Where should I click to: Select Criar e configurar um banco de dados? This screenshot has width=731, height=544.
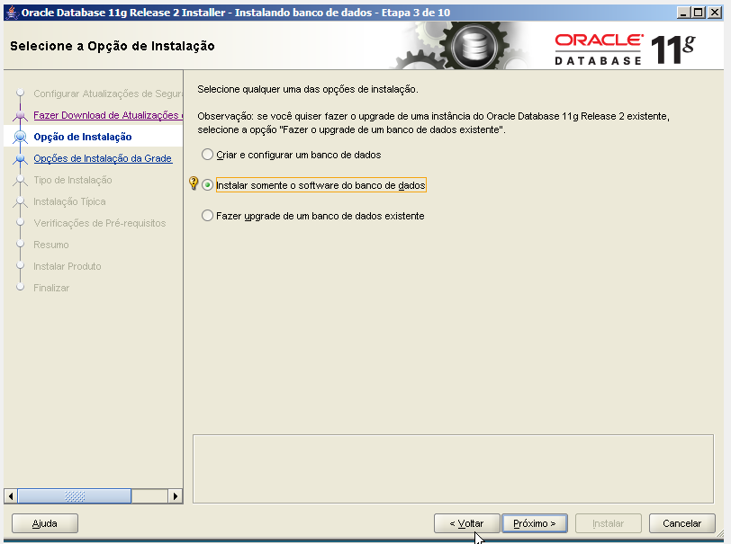pos(208,155)
